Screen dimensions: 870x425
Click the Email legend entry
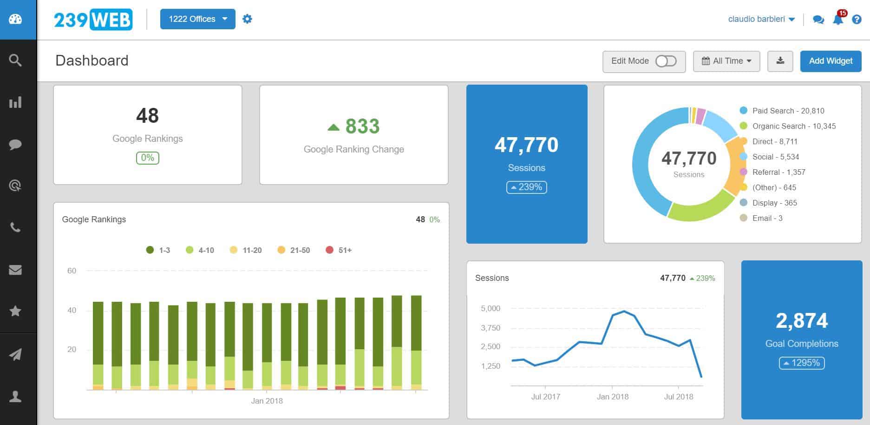(761, 218)
